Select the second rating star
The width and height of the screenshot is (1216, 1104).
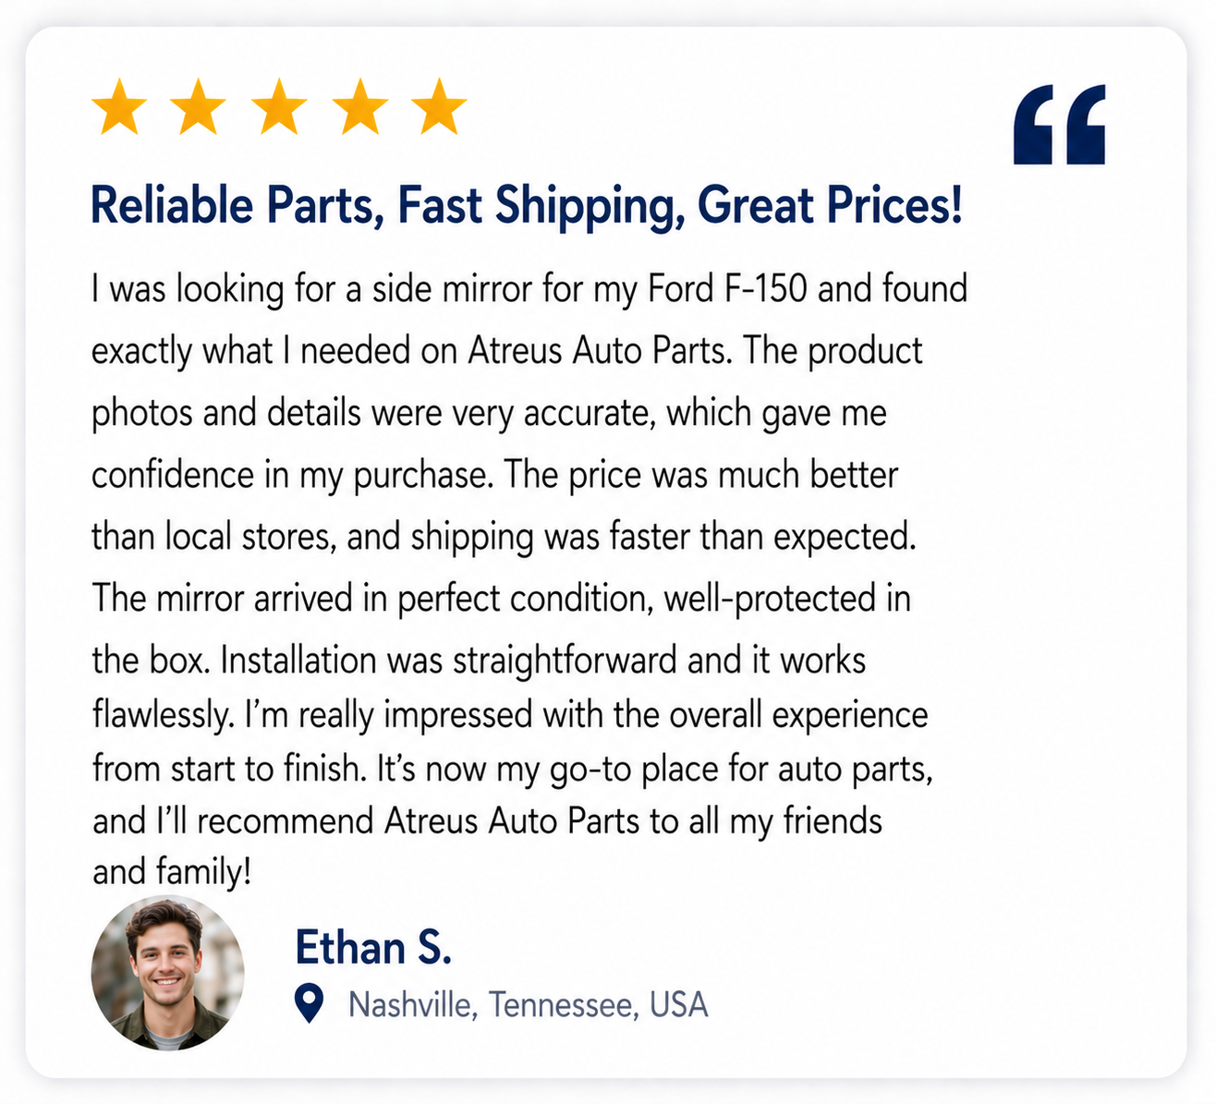(x=200, y=107)
